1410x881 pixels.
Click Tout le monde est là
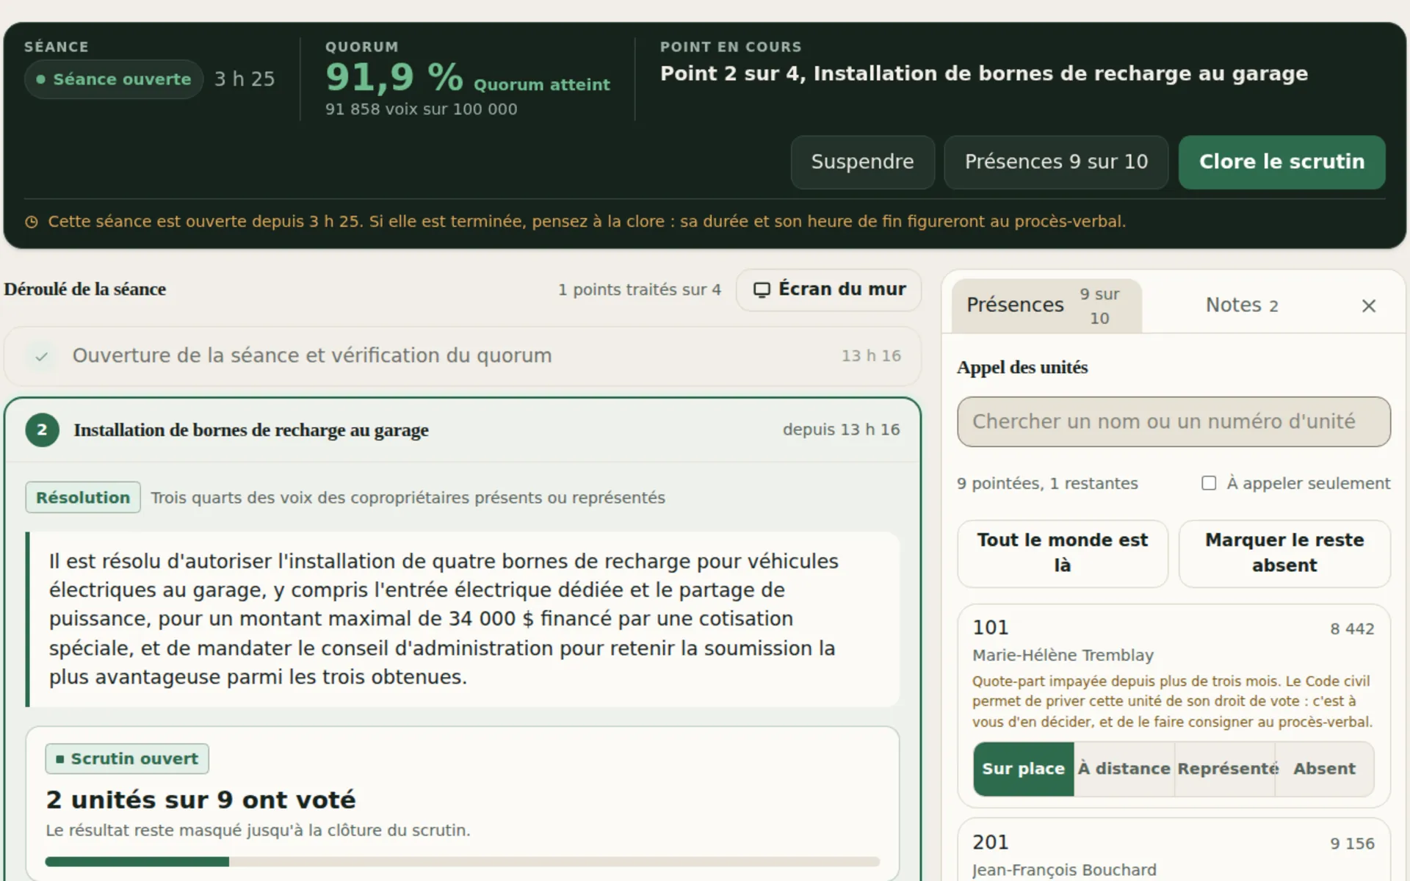coord(1062,554)
